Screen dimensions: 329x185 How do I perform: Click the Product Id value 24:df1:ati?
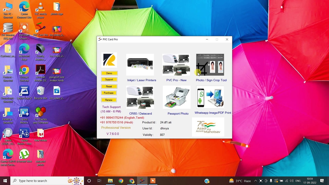(166, 123)
